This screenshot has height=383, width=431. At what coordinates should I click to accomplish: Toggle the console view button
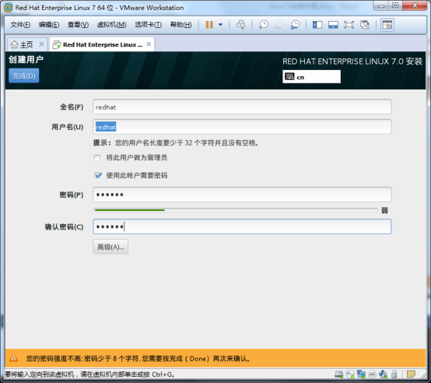(x=387, y=25)
